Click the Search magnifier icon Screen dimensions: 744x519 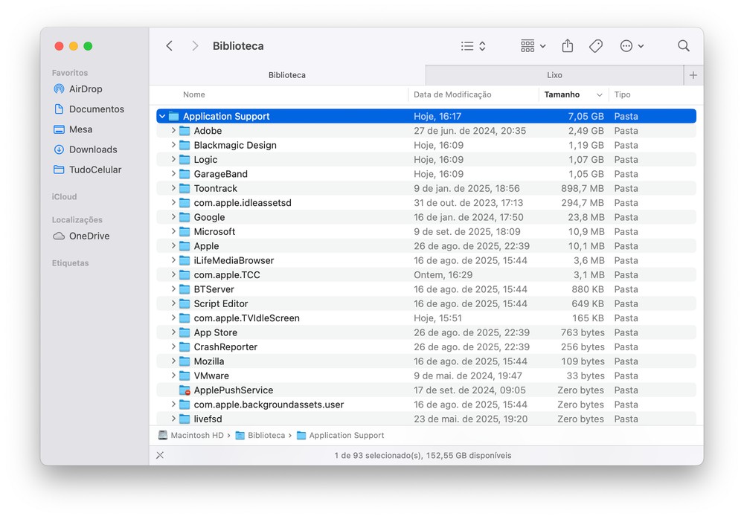coord(683,46)
